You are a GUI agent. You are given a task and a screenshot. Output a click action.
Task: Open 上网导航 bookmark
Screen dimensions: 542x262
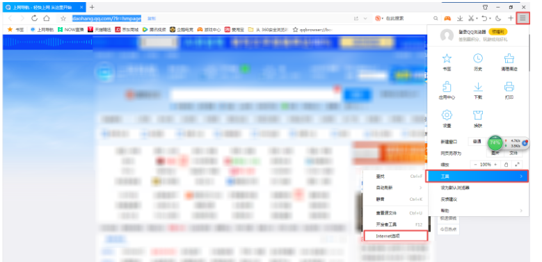click(x=42, y=30)
